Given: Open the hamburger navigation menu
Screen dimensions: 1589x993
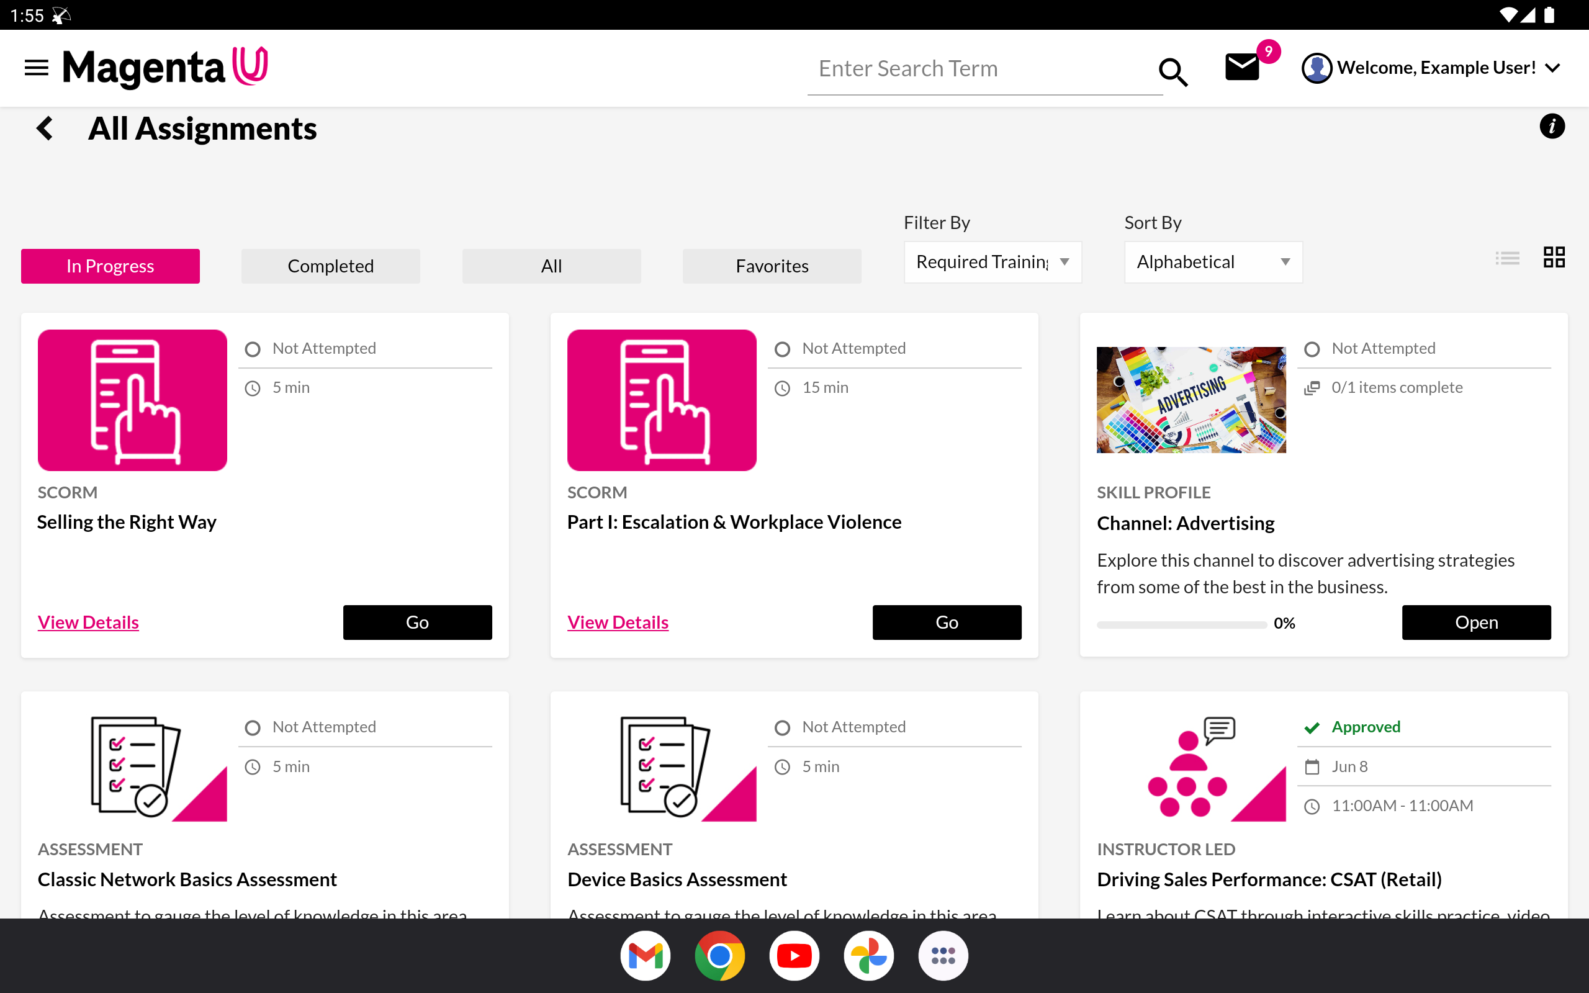Looking at the screenshot, I should coord(36,68).
